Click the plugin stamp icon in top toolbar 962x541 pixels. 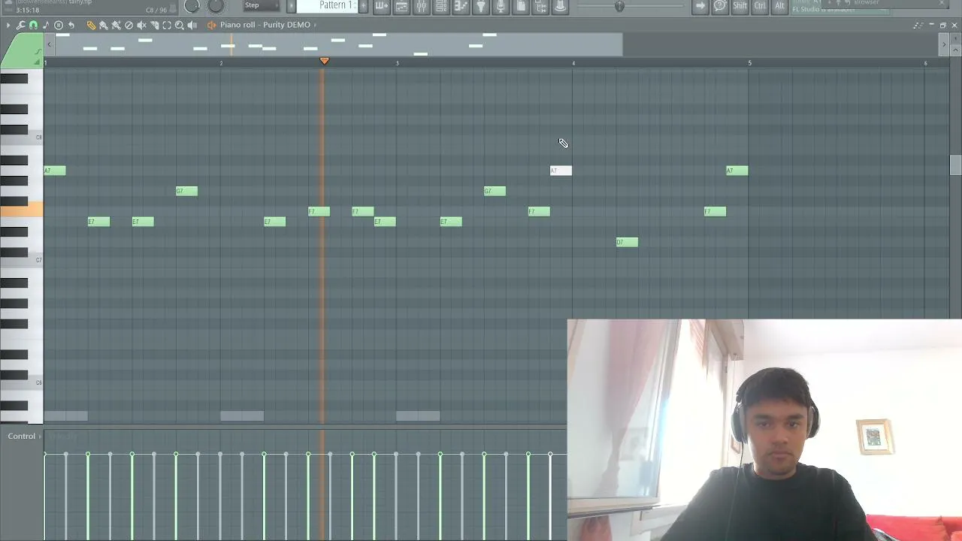(560, 6)
